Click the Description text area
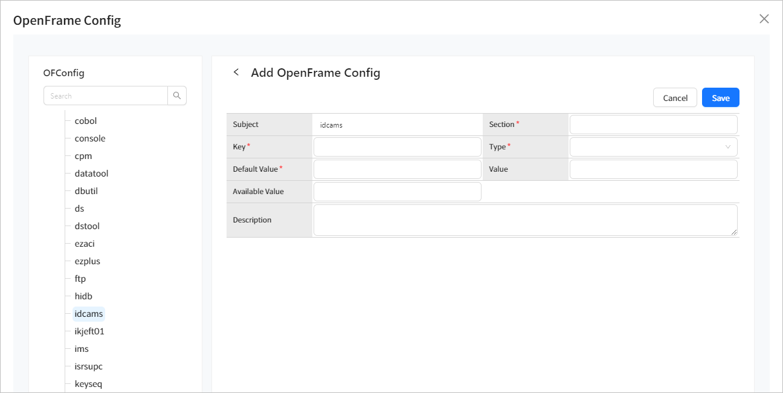 (525, 219)
